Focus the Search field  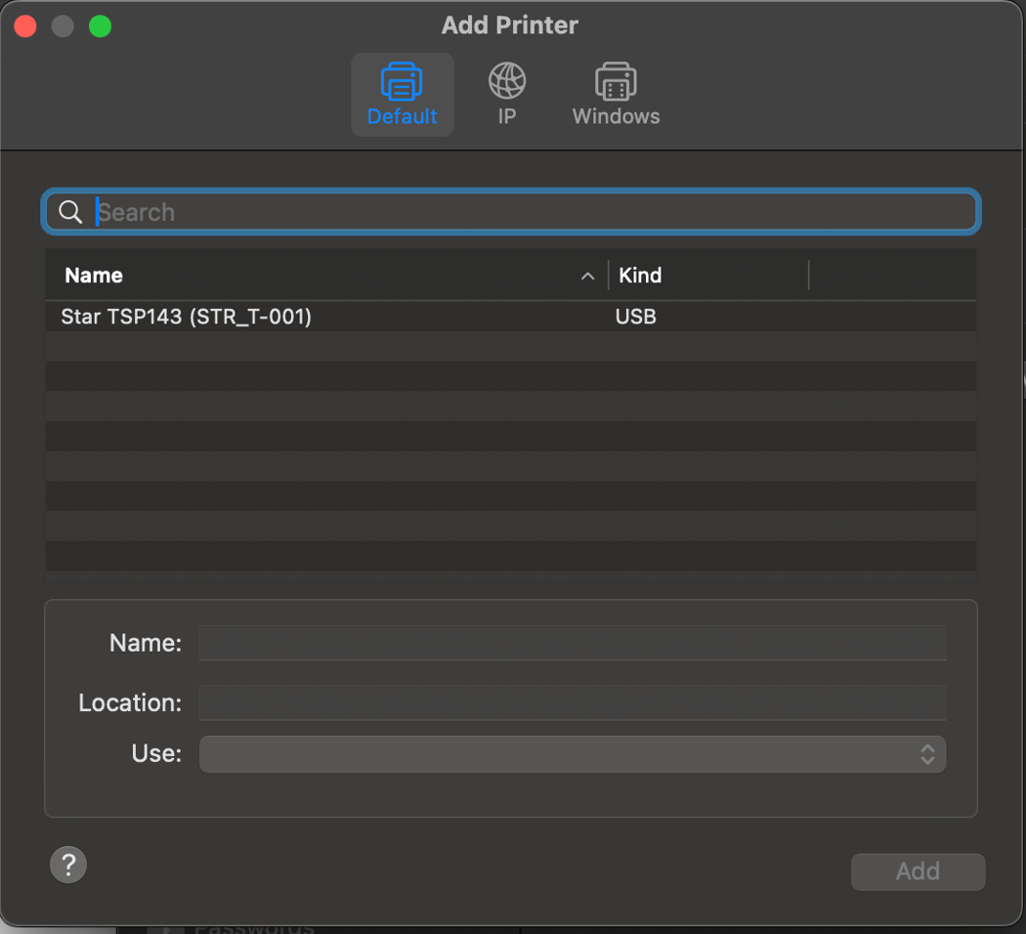pyautogui.click(x=528, y=212)
